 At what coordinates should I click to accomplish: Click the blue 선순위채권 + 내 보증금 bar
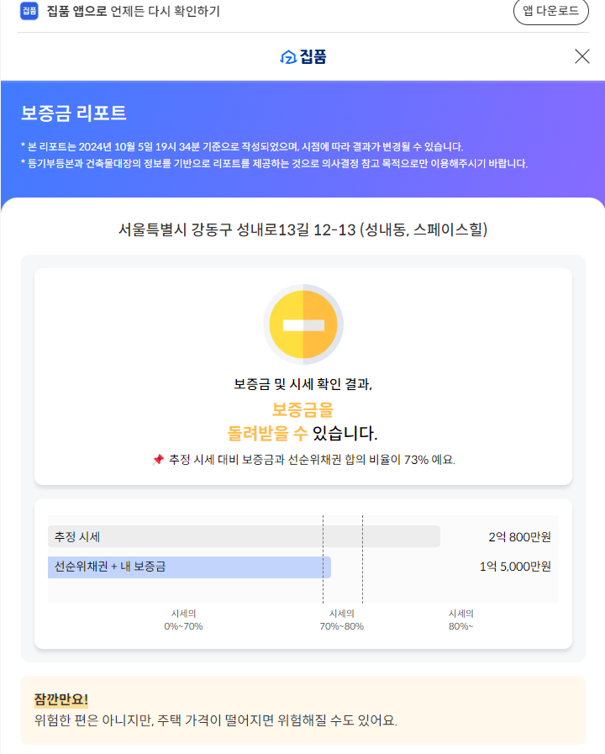pos(189,567)
